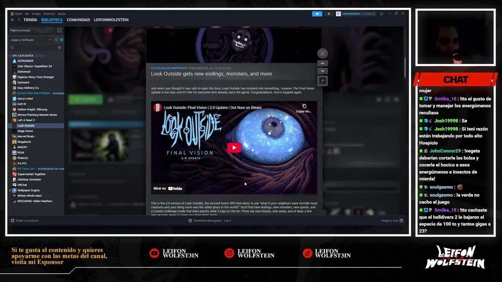Click the video channel avatar icon
This screenshot has width=502, height=282.
click(158, 107)
